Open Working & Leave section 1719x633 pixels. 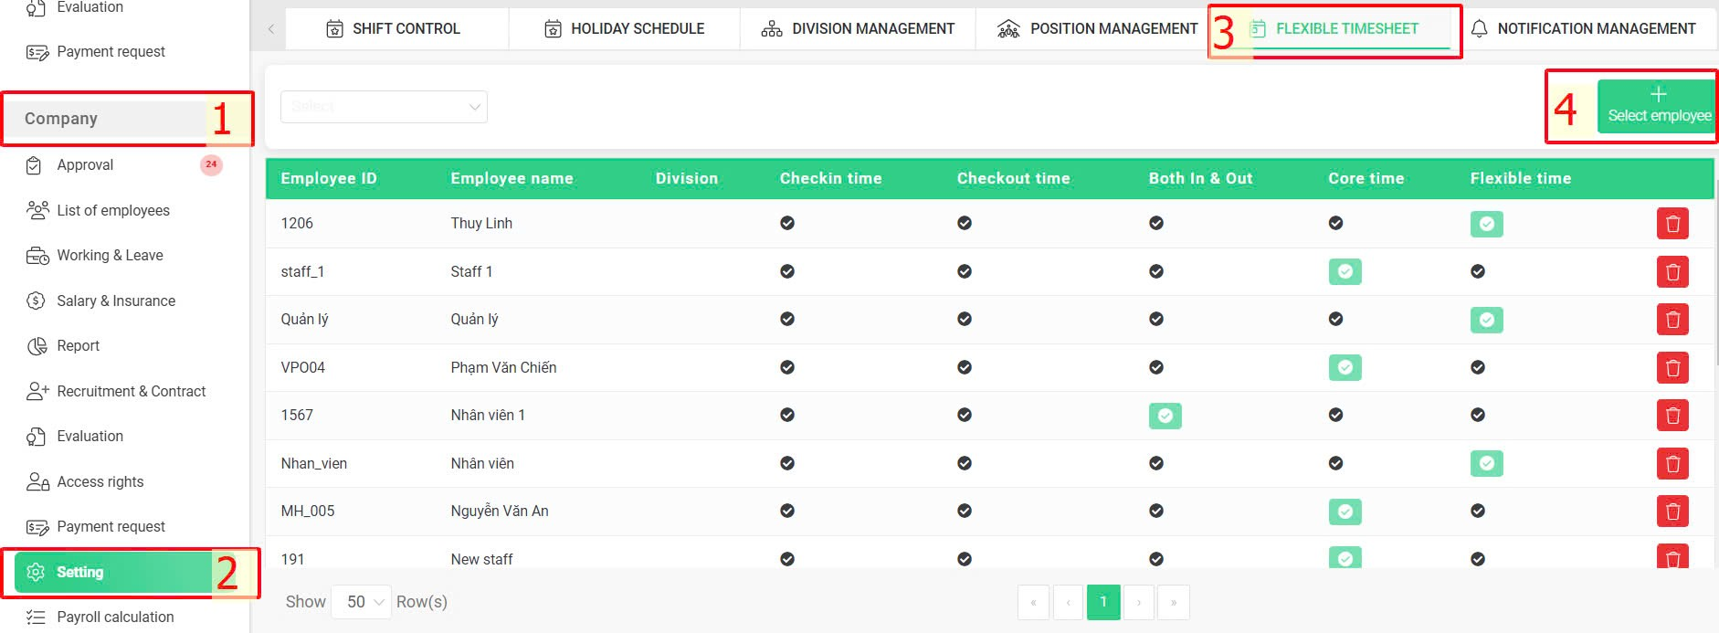tap(110, 256)
